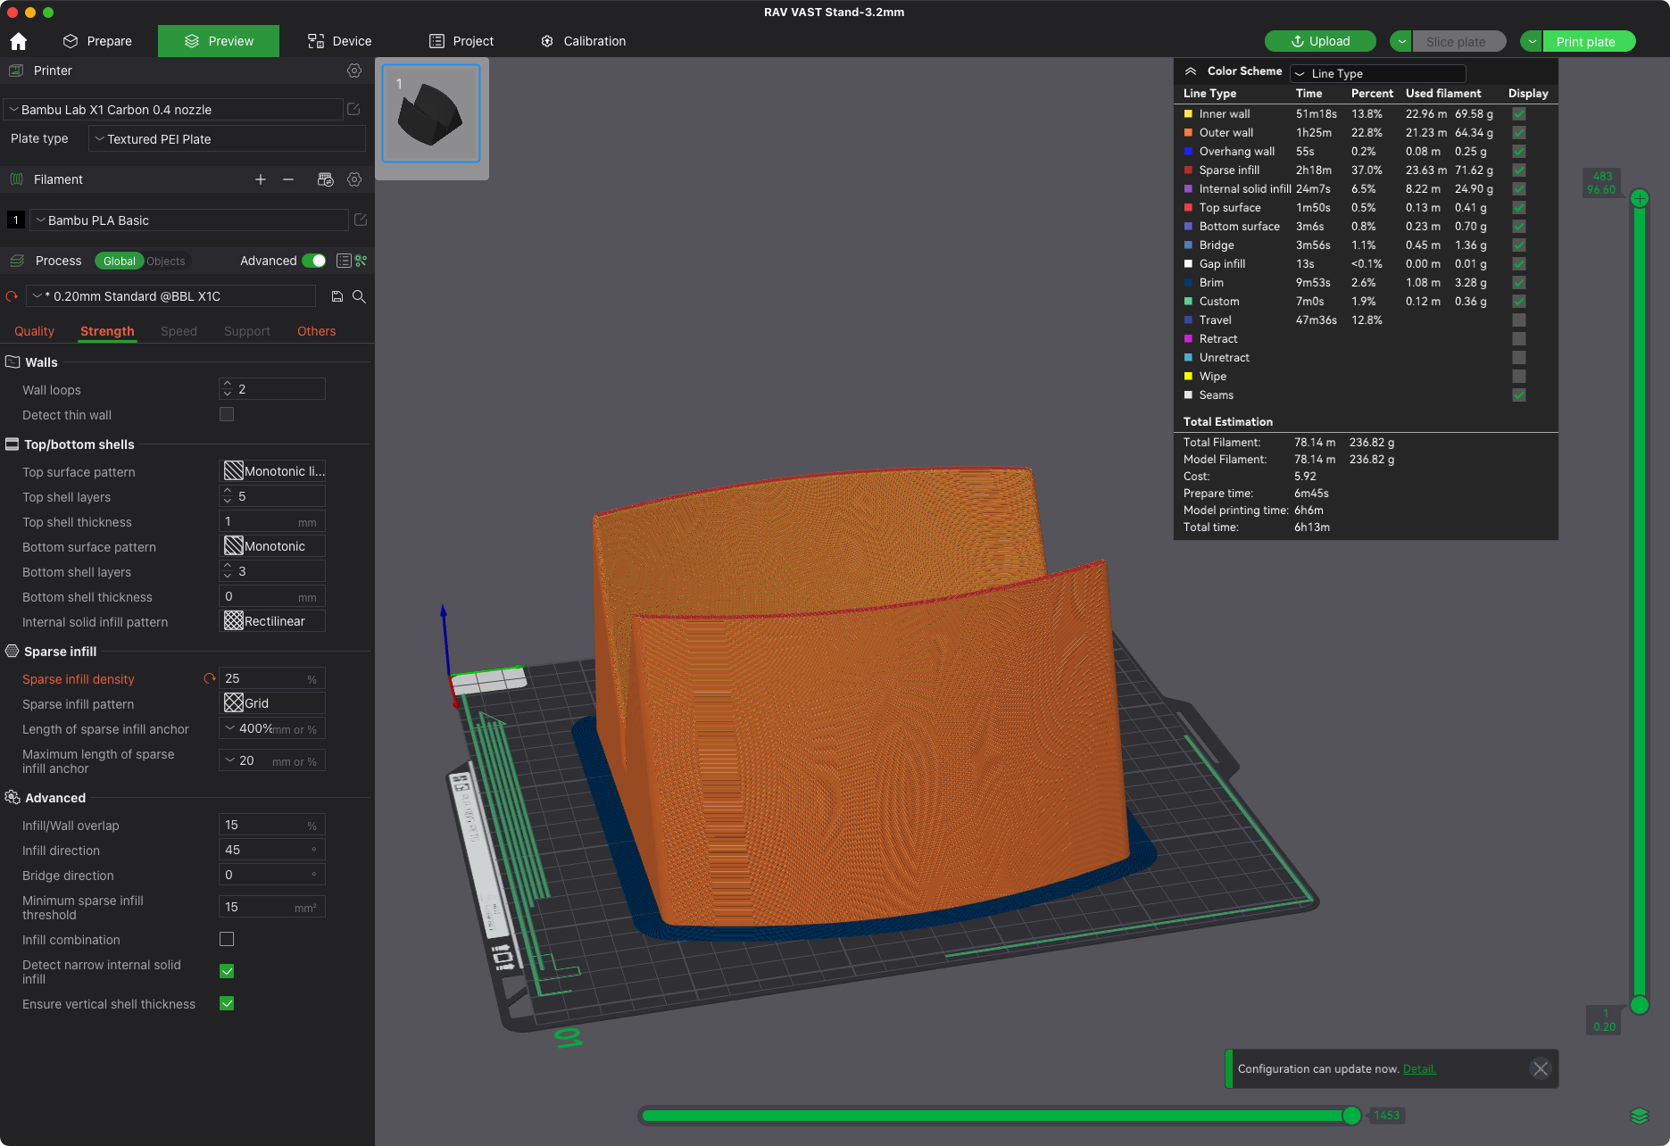This screenshot has height=1146, width=1670.
Task: Save the process preset
Action: 337,296
